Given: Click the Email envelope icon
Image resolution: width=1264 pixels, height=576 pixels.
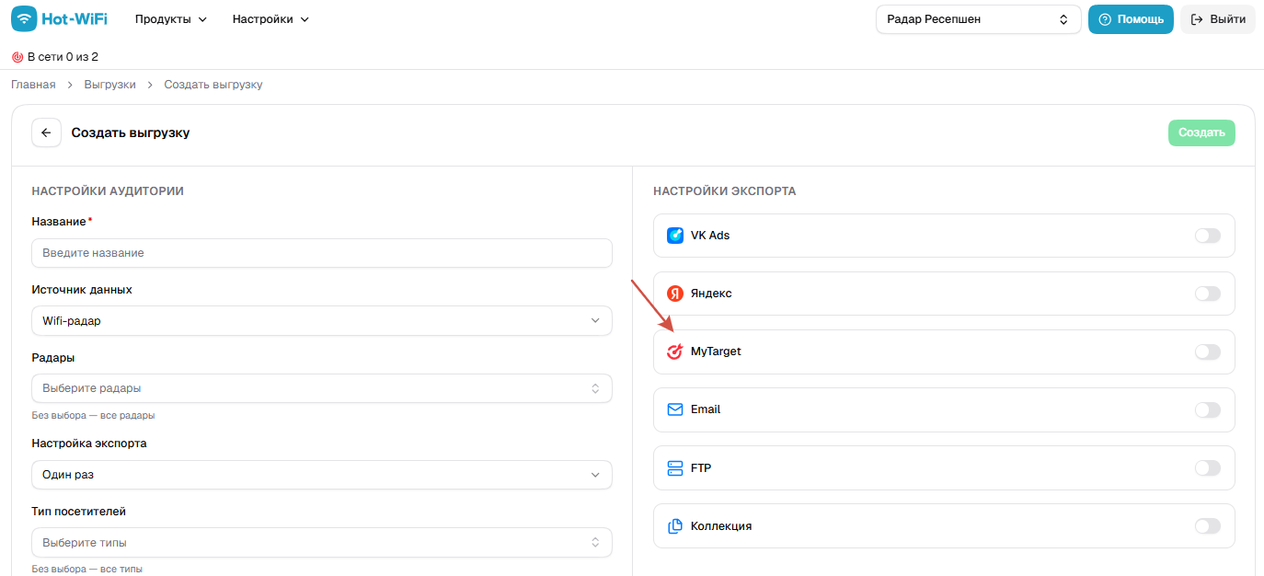Looking at the screenshot, I should 675,409.
